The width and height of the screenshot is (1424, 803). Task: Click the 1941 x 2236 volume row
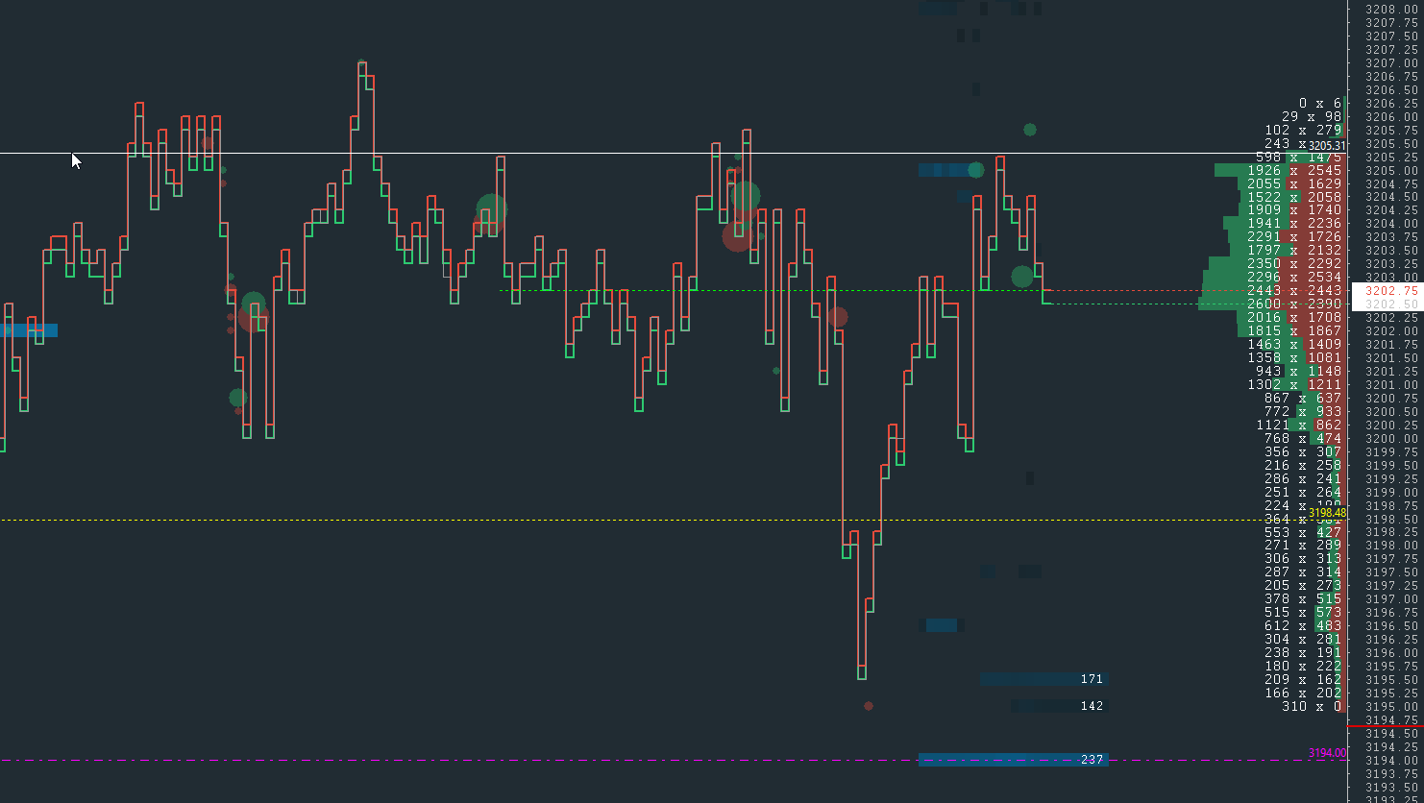(1295, 223)
